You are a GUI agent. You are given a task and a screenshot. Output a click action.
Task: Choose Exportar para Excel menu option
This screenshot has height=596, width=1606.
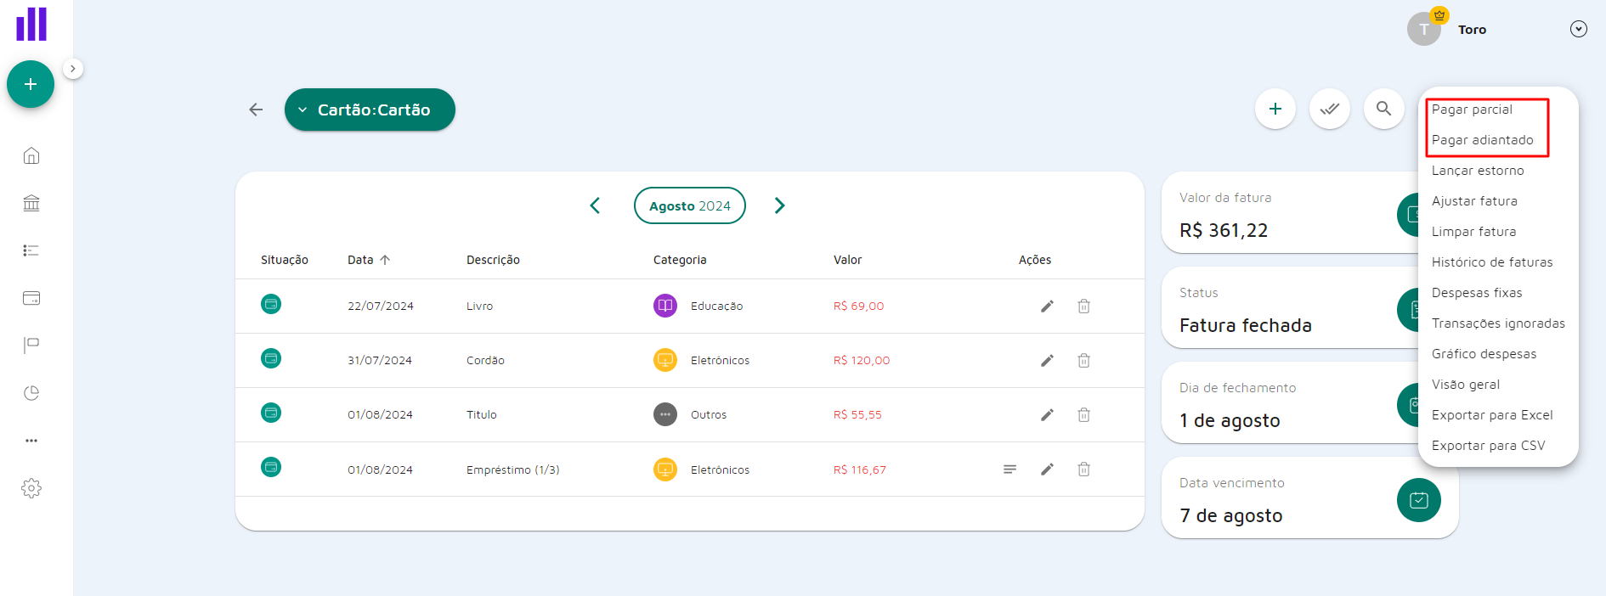[x=1491, y=415]
